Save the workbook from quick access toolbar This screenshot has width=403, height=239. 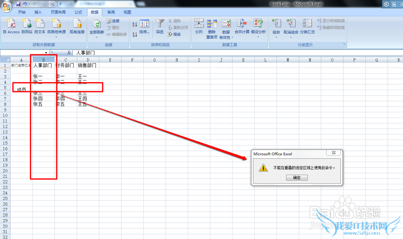(18, 4)
